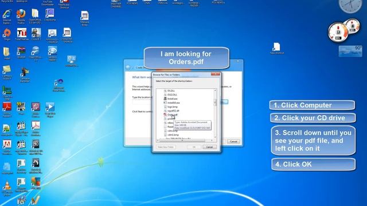Click the Install.exe file icon
Screen dimensions: 367x206
tap(165, 98)
